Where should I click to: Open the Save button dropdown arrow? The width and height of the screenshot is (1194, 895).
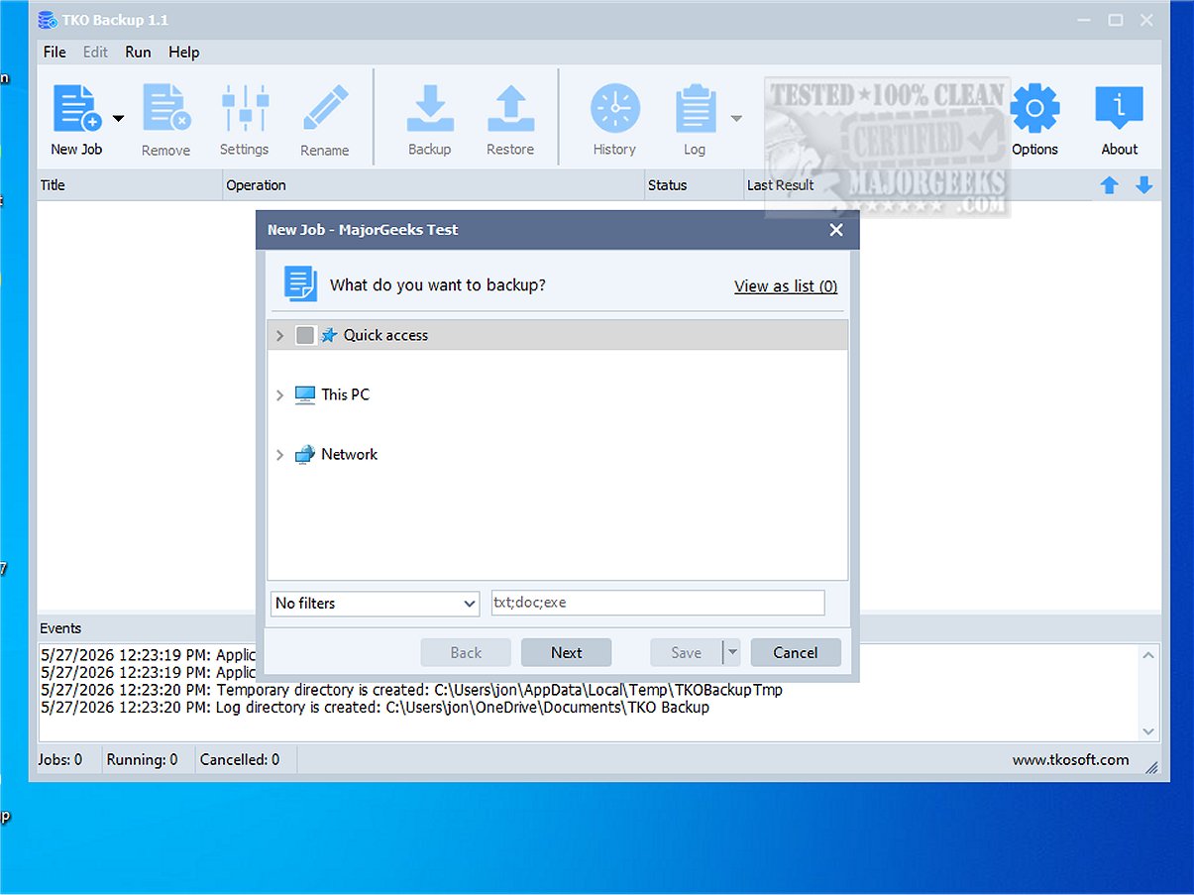click(732, 652)
